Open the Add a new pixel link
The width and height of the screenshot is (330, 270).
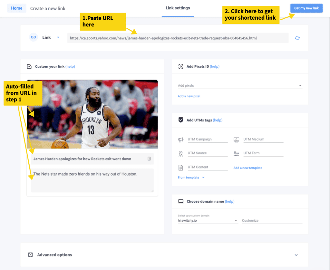point(189,96)
